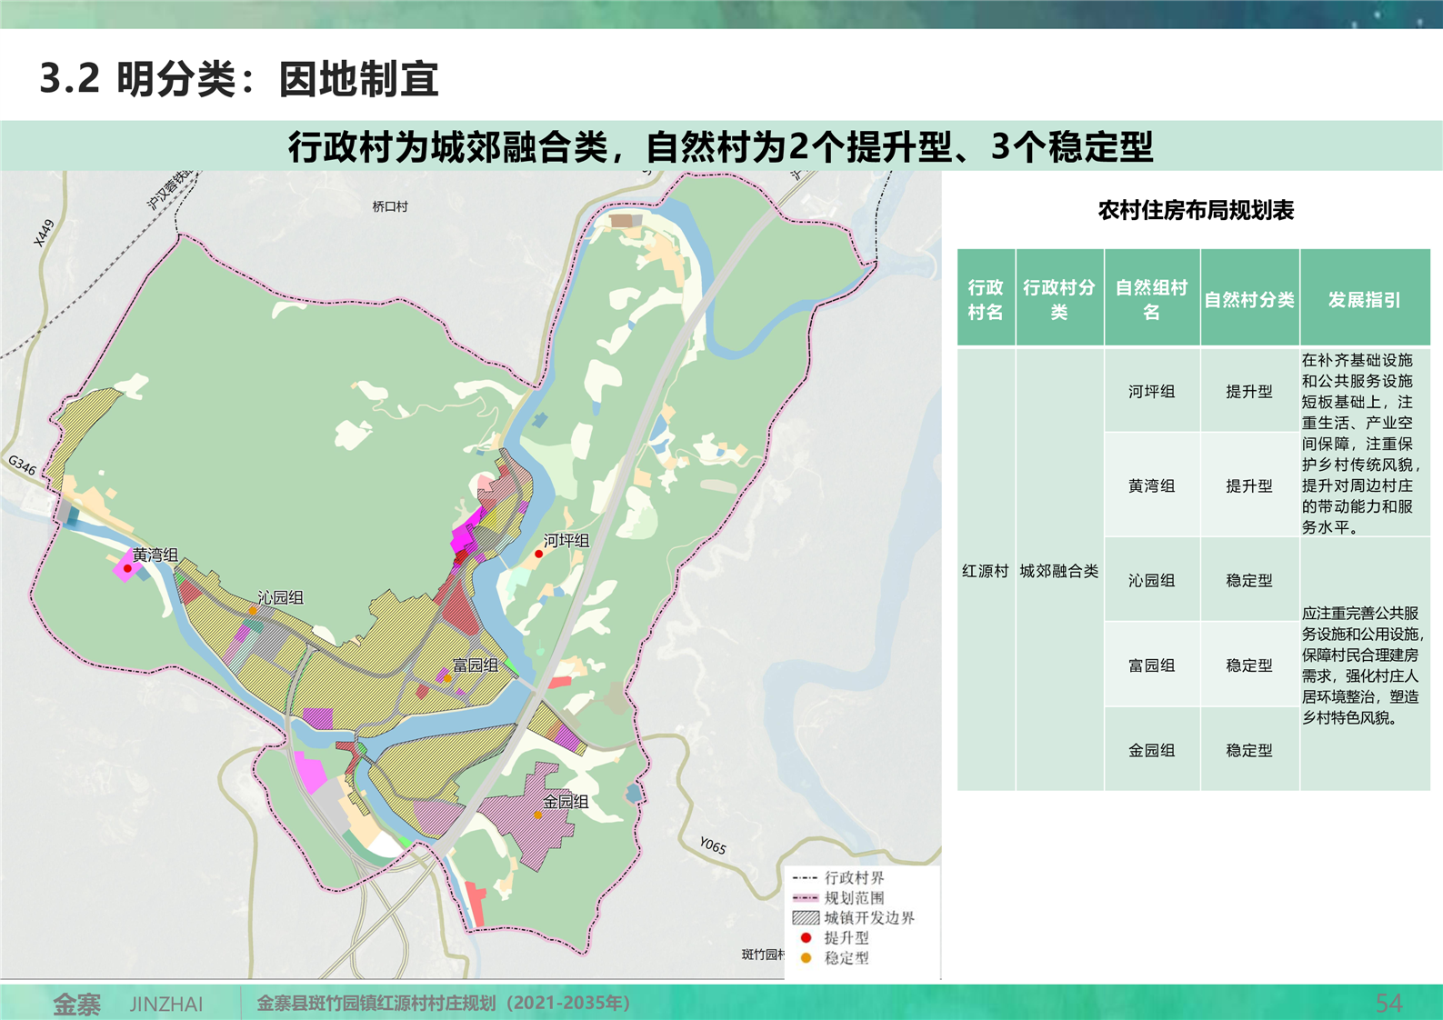Select the orange marker near 富园组
Image resolution: width=1443 pixels, height=1020 pixels.
(447, 678)
